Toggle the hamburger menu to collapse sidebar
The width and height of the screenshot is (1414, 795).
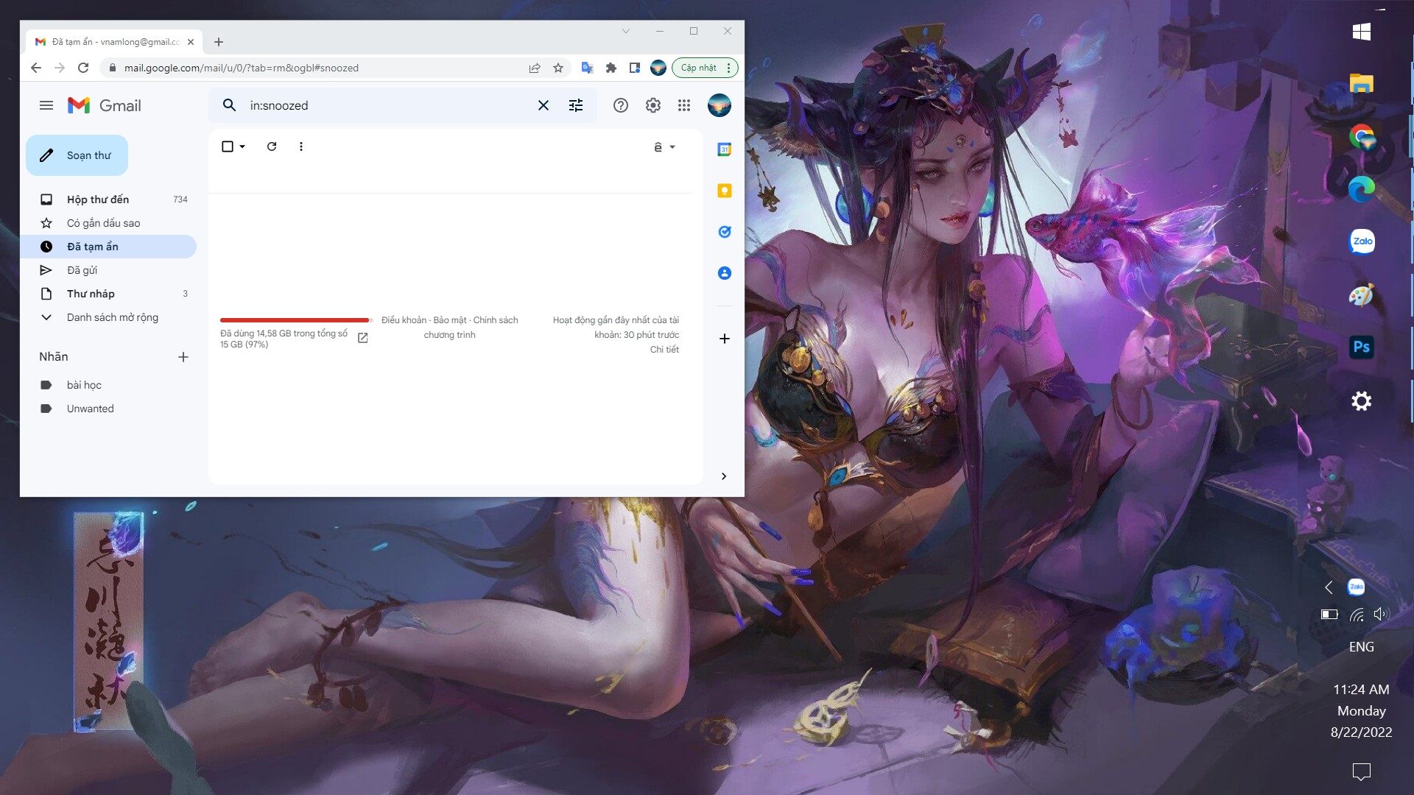coord(46,105)
